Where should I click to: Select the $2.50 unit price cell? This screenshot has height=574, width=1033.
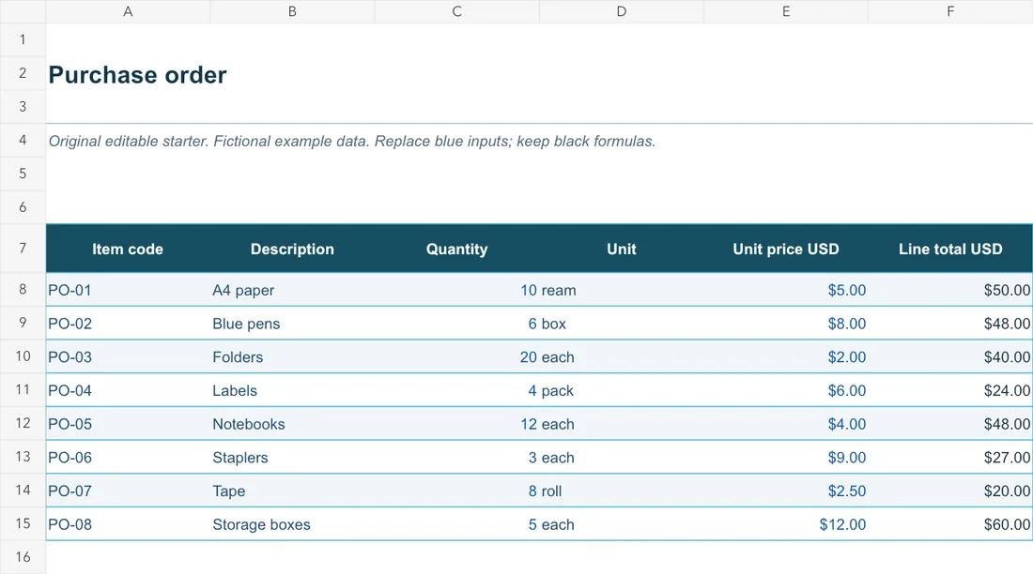click(786, 491)
